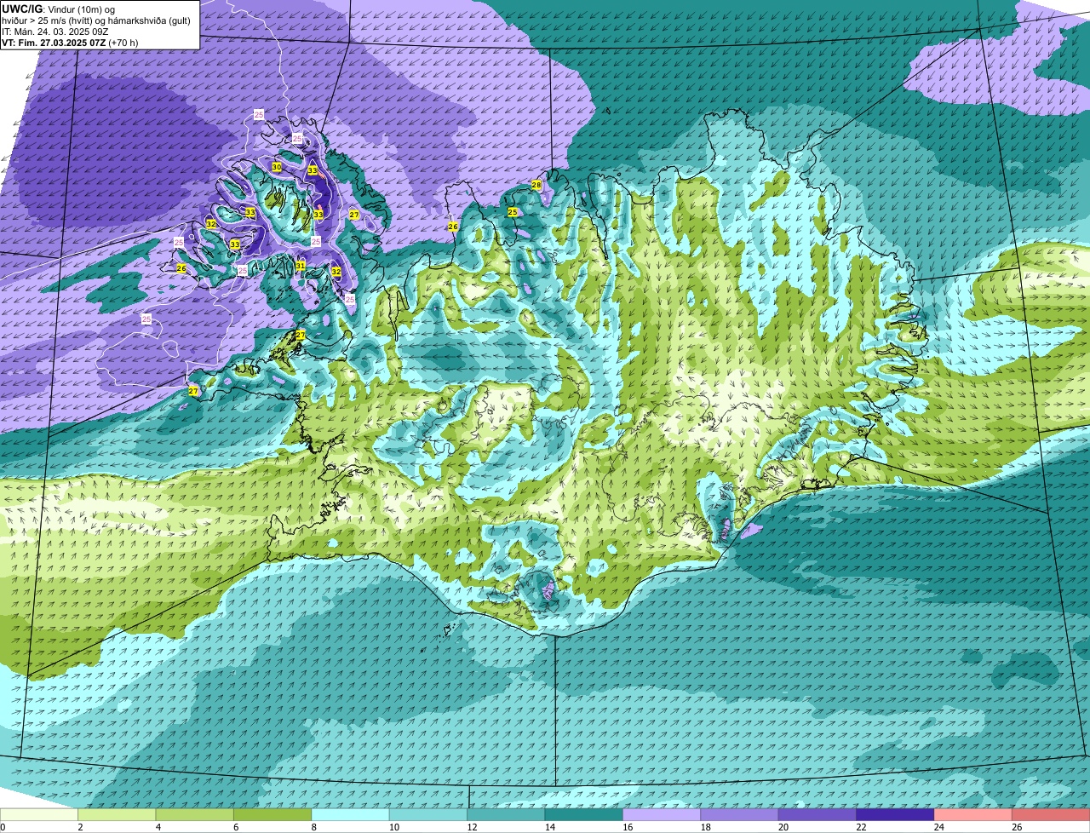Screen dimensions: 1090x833
Task: Select the 16–18 m/s lavender legend swatch
Action: (662, 815)
